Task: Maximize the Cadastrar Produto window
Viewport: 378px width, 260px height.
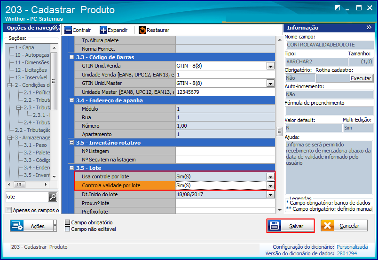Action: tap(359, 8)
